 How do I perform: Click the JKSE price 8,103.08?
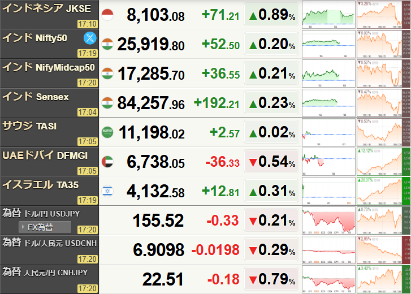coord(155,15)
